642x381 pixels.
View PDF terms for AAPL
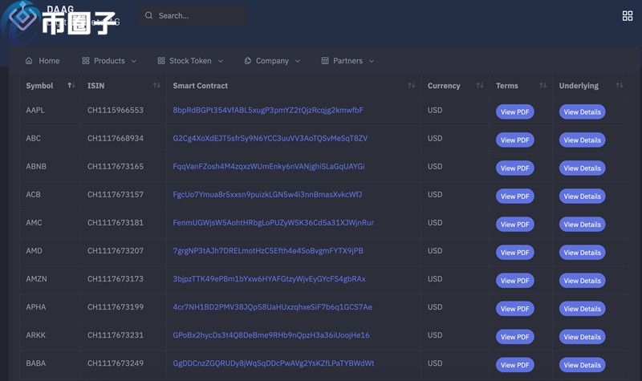click(514, 111)
